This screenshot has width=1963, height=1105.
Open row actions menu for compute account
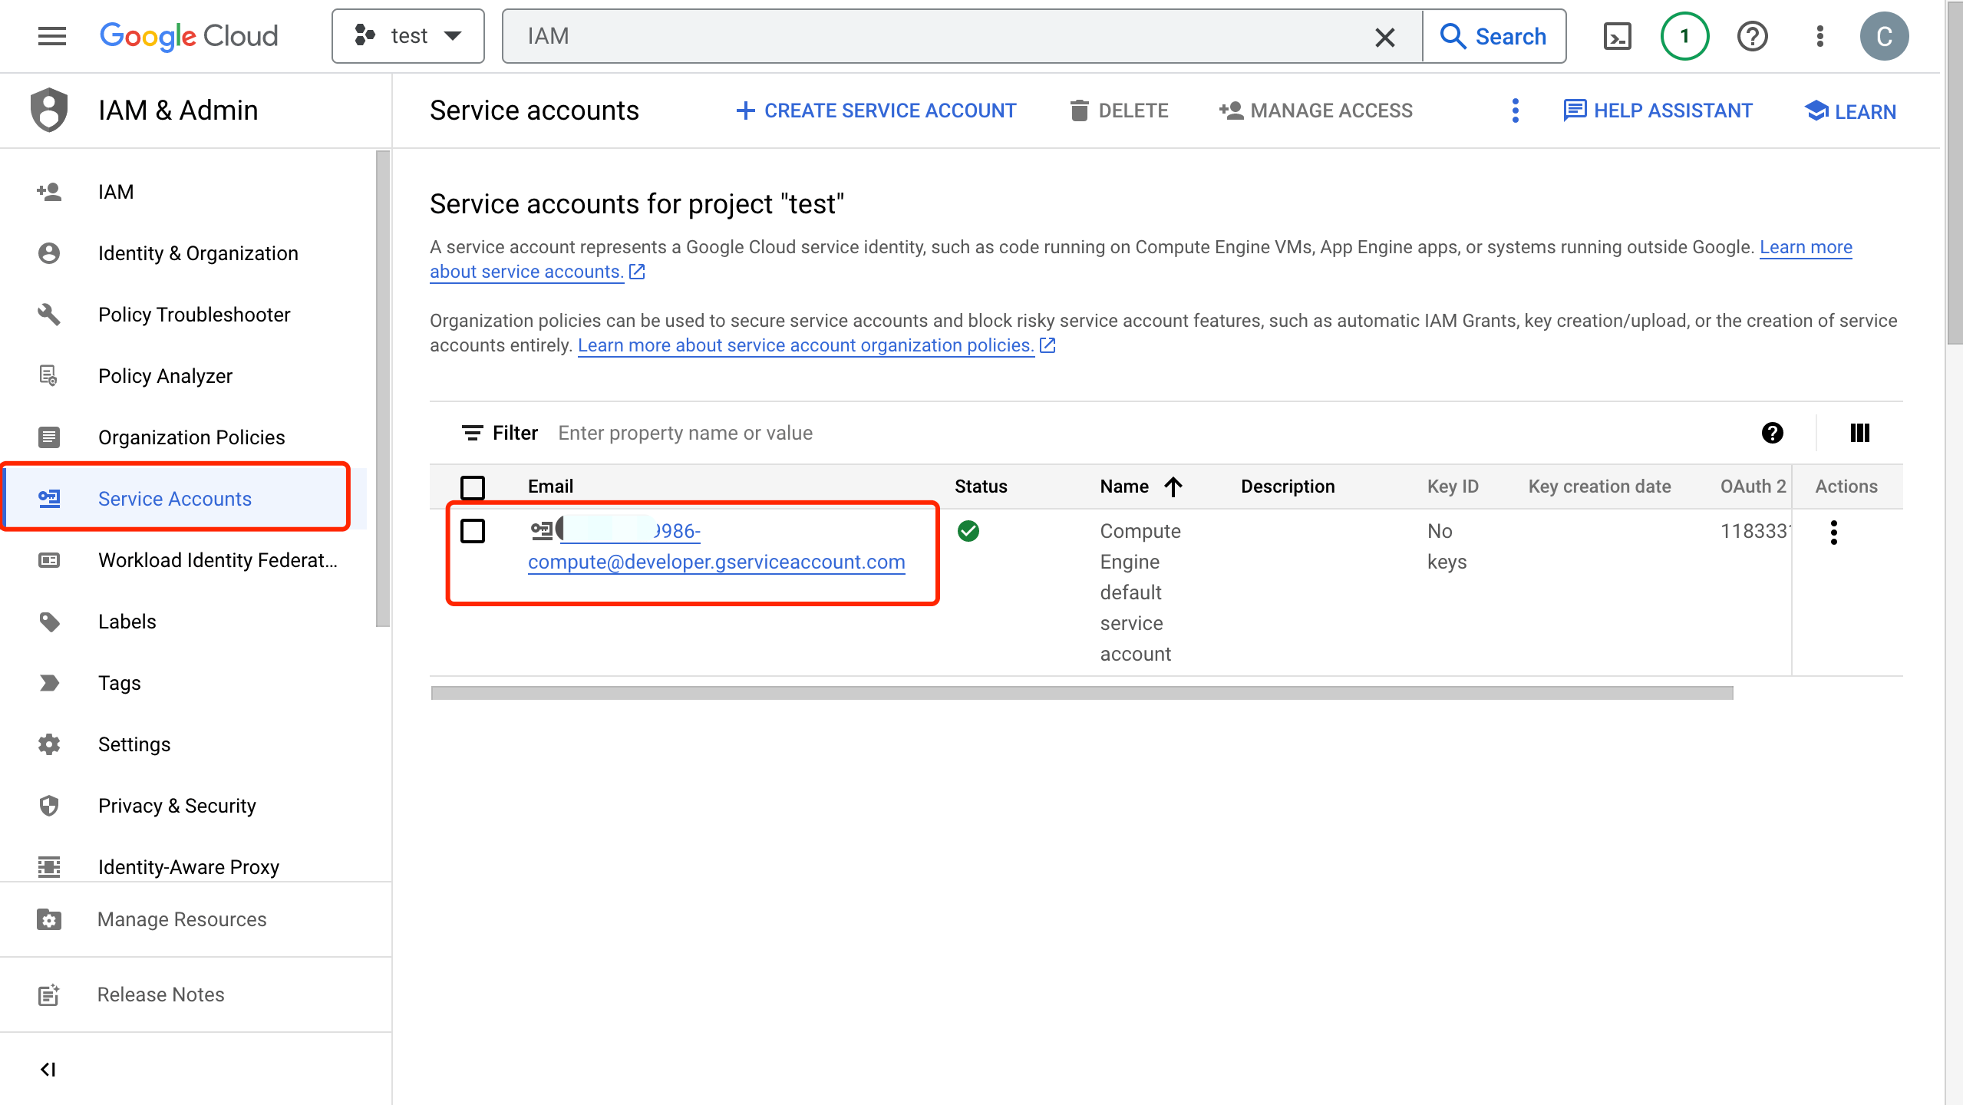1833,532
